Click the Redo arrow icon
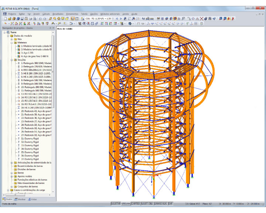Image resolution: width=266 pixels, height=213 pixels. click(x=45, y=19)
